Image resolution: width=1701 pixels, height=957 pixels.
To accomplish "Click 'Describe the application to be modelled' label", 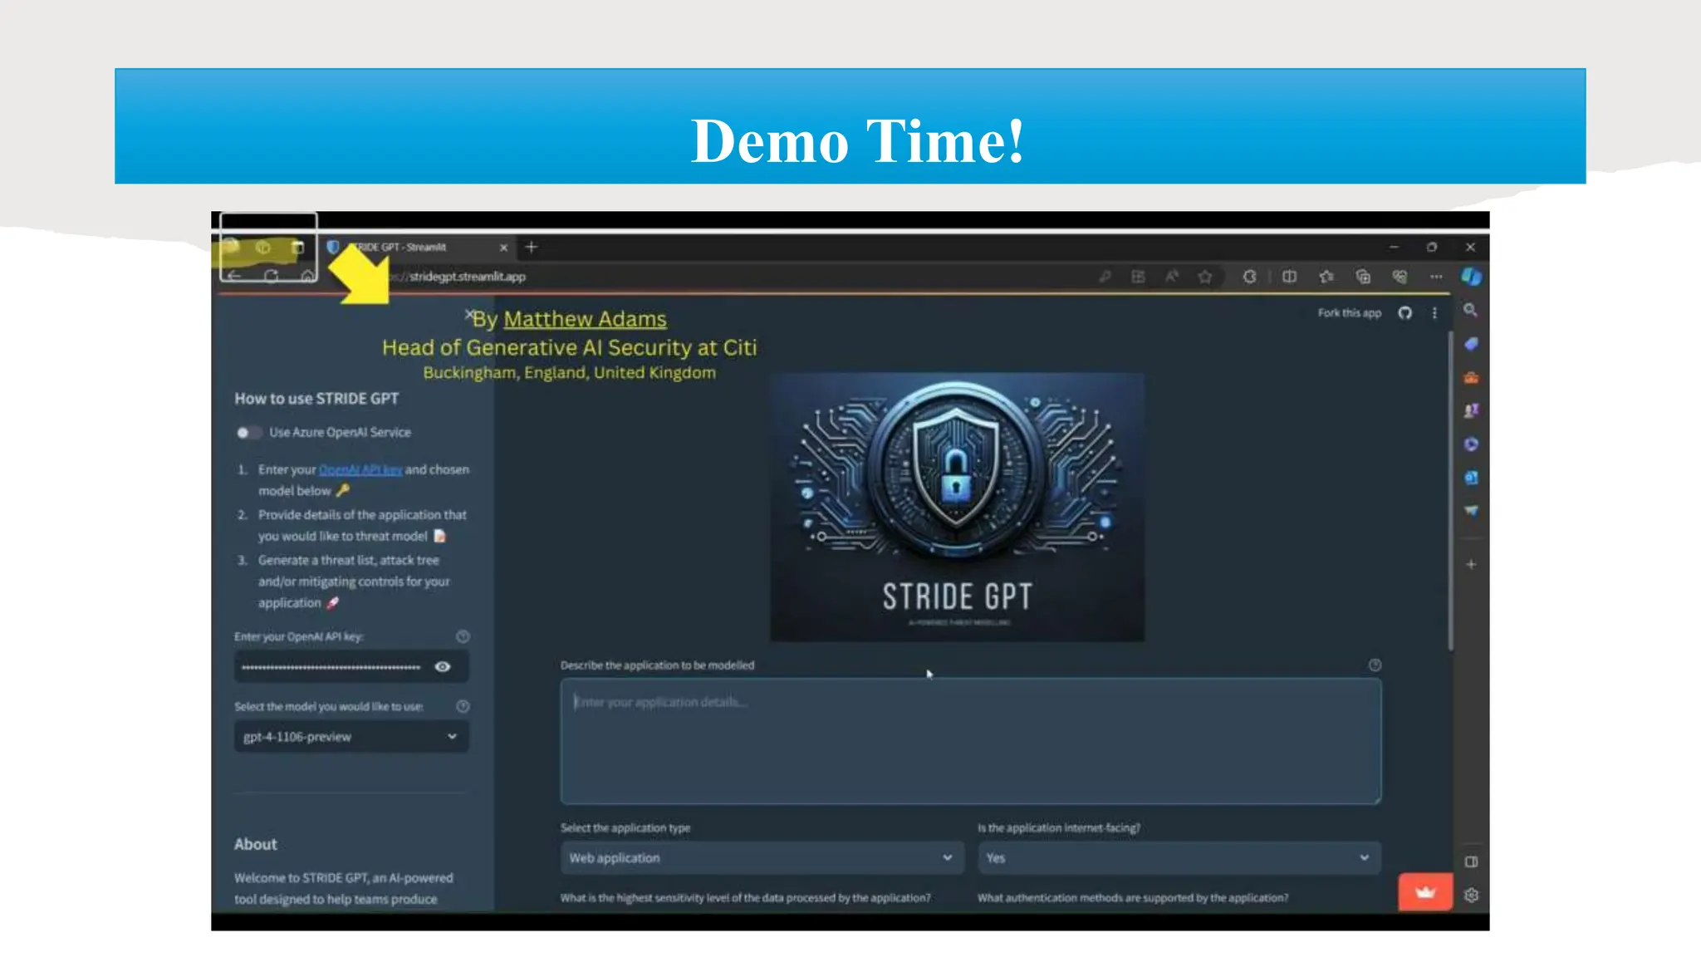I will click(x=657, y=665).
